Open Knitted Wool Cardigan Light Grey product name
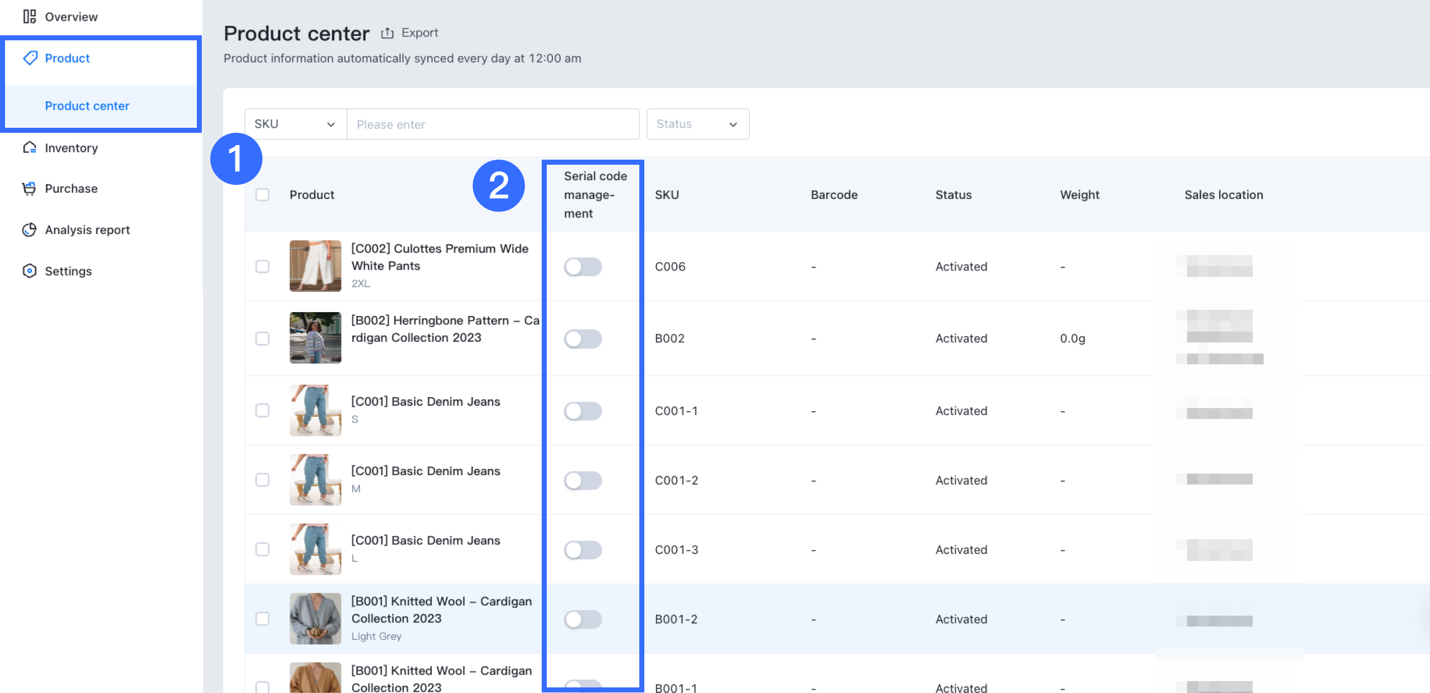Image resolution: width=1430 pixels, height=693 pixels. [x=441, y=610]
